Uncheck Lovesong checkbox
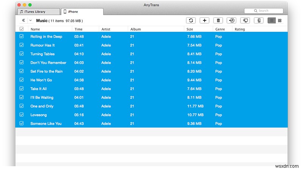 click(x=22, y=115)
